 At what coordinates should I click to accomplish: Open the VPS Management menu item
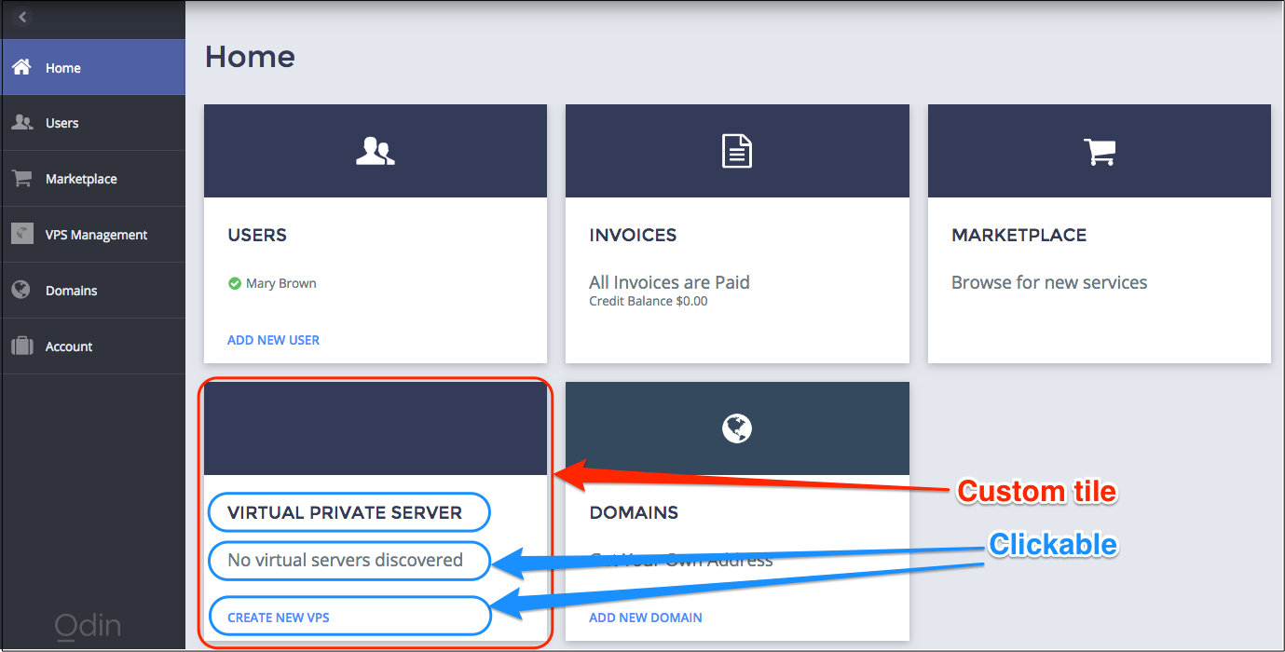tap(96, 235)
